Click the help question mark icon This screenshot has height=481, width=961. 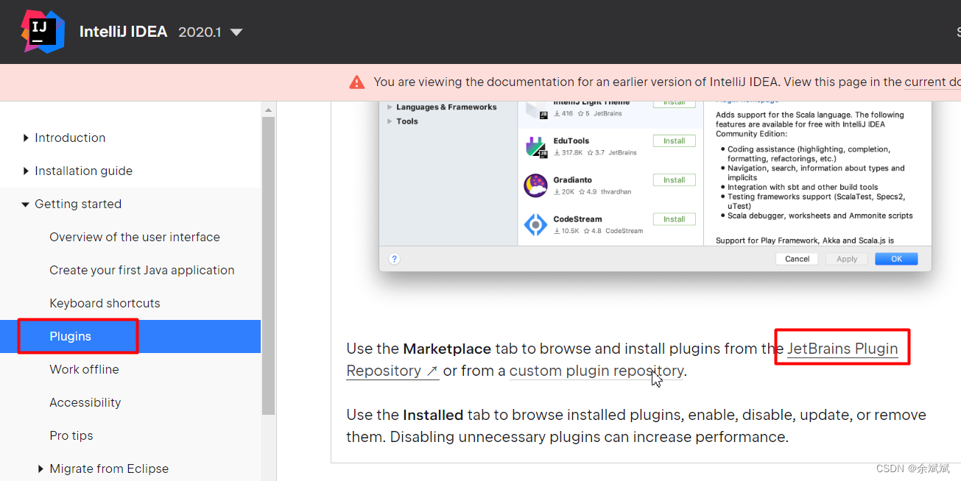coord(395,259)
